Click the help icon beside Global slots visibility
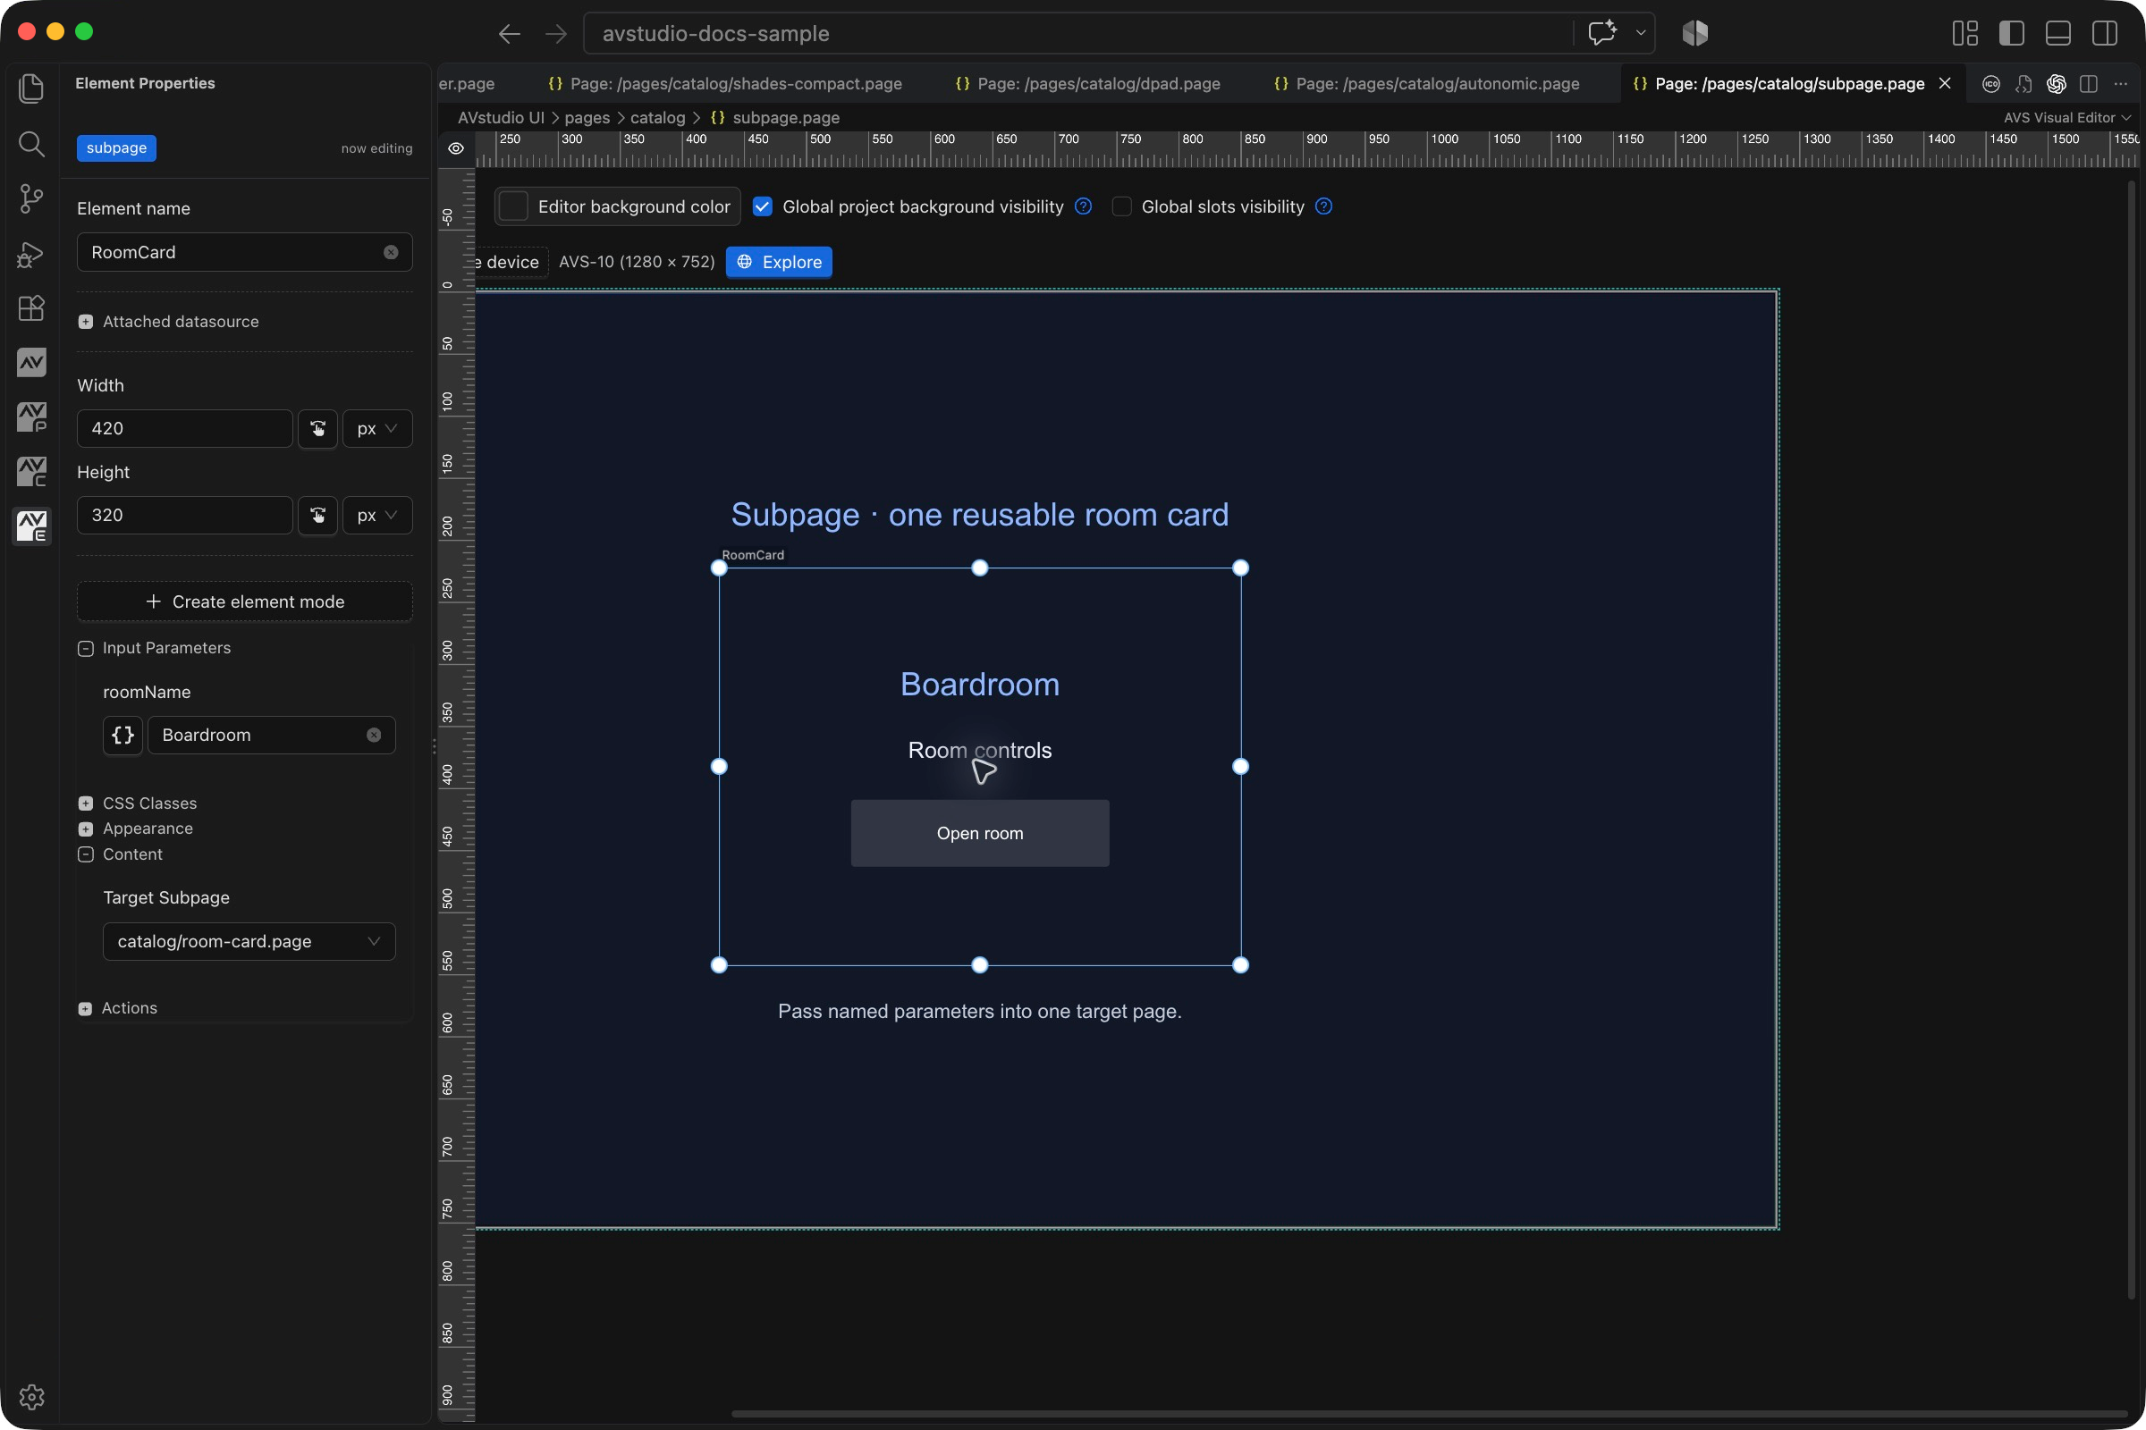Viewport: 2146px width, 1430px height. (x=1324, y=206)
